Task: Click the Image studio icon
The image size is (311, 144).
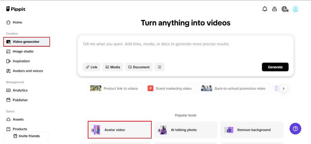Action: 8,51
